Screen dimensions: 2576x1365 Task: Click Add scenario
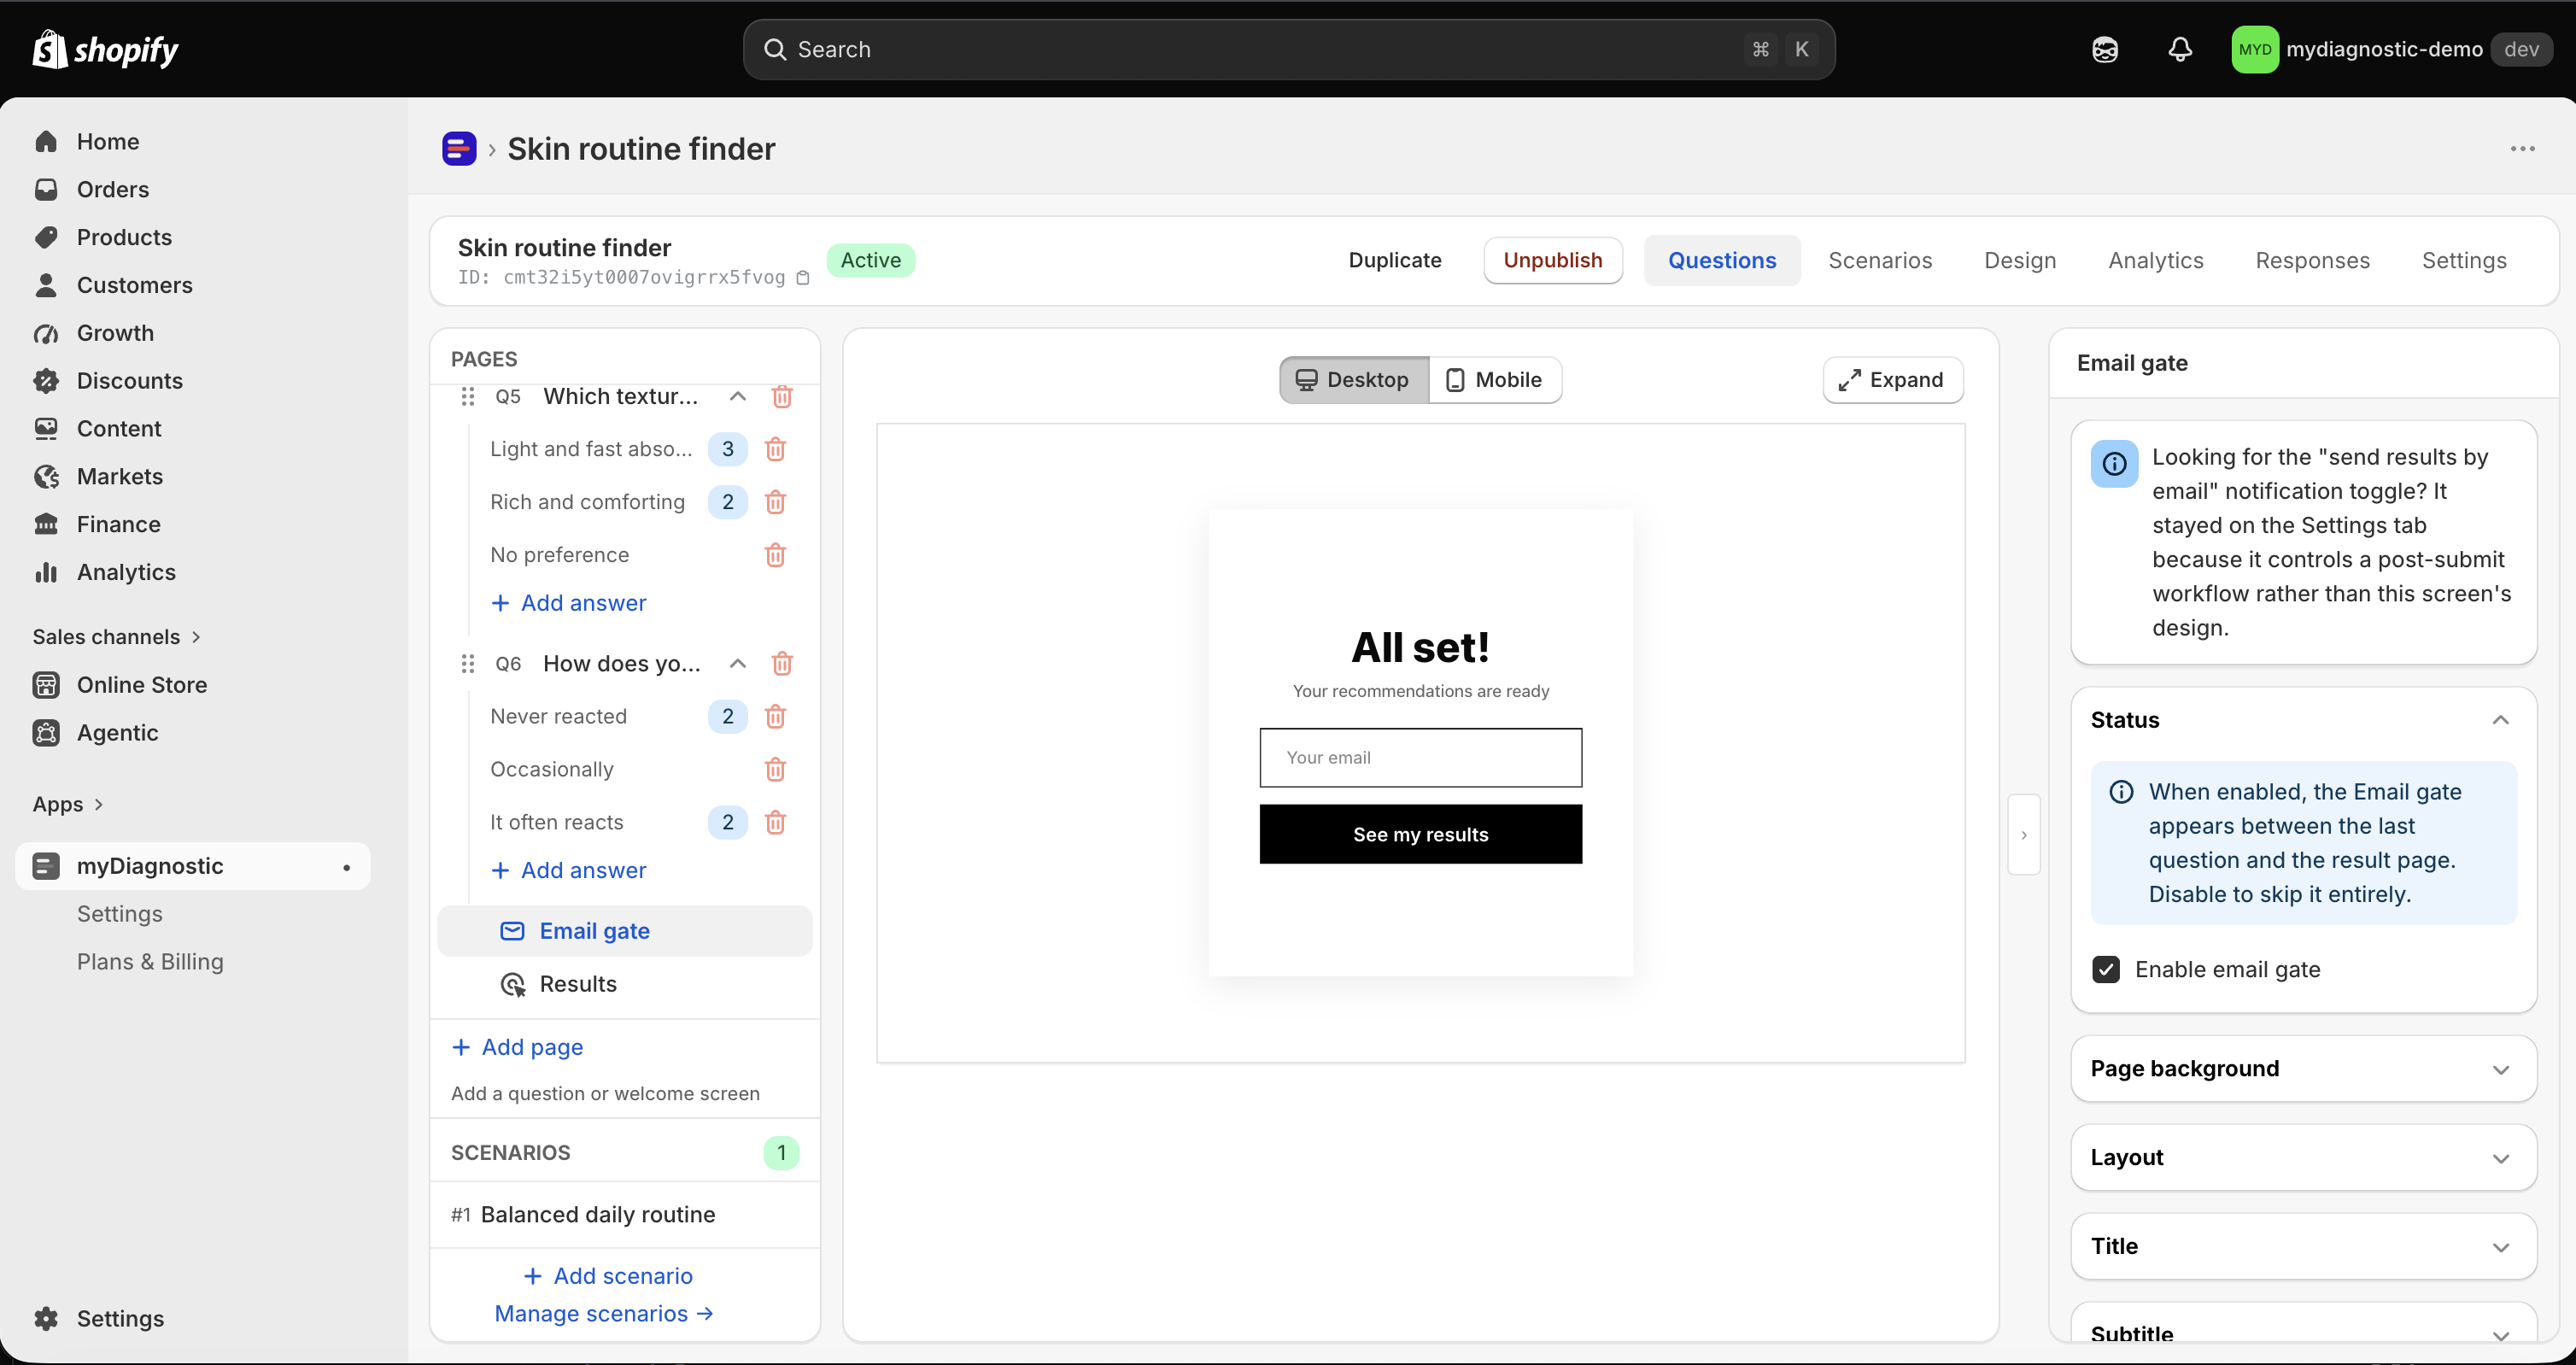tap(608, 1275)
